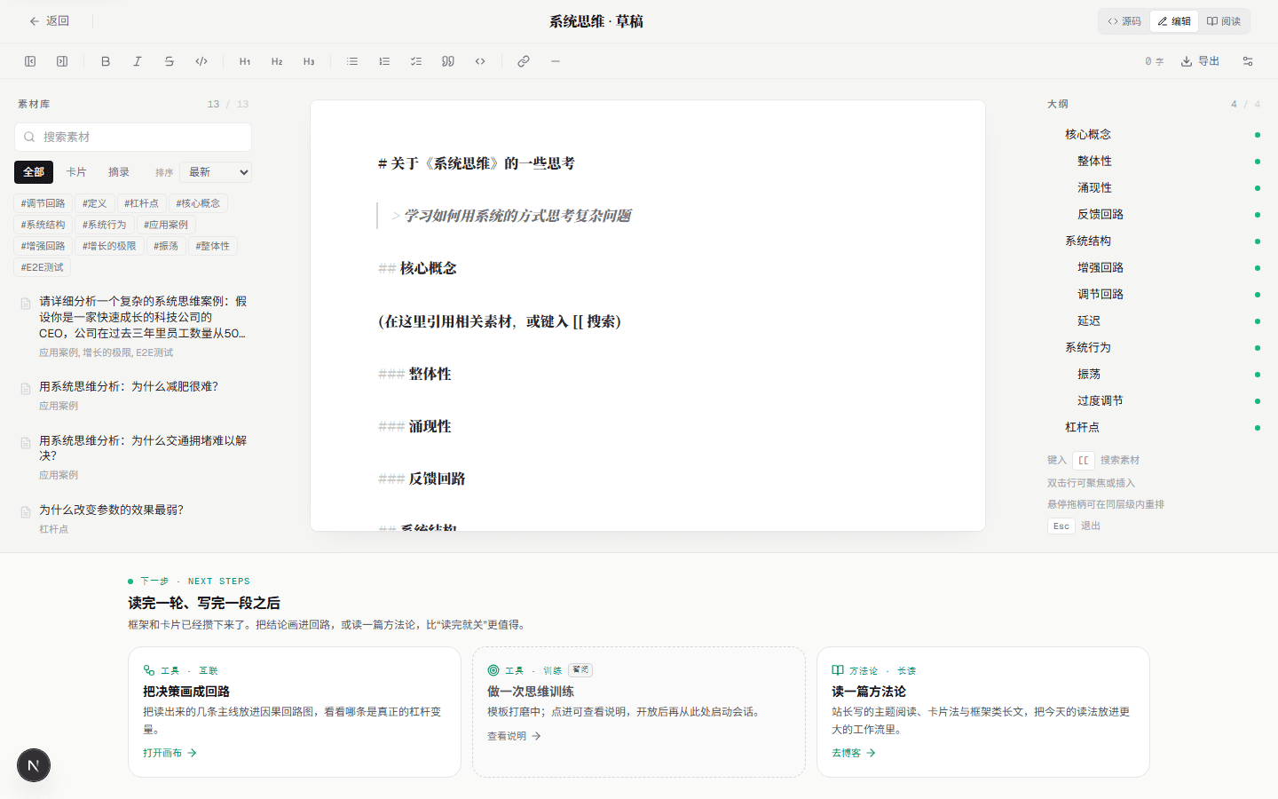
Task: Switch to 源码 source view
Action: point(1124,21)
